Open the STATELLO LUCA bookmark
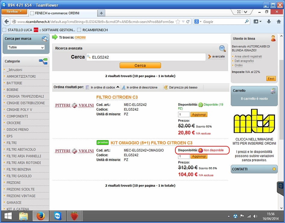Image resolution: width=285 pixels, height=223 pixels. [17, 30]
